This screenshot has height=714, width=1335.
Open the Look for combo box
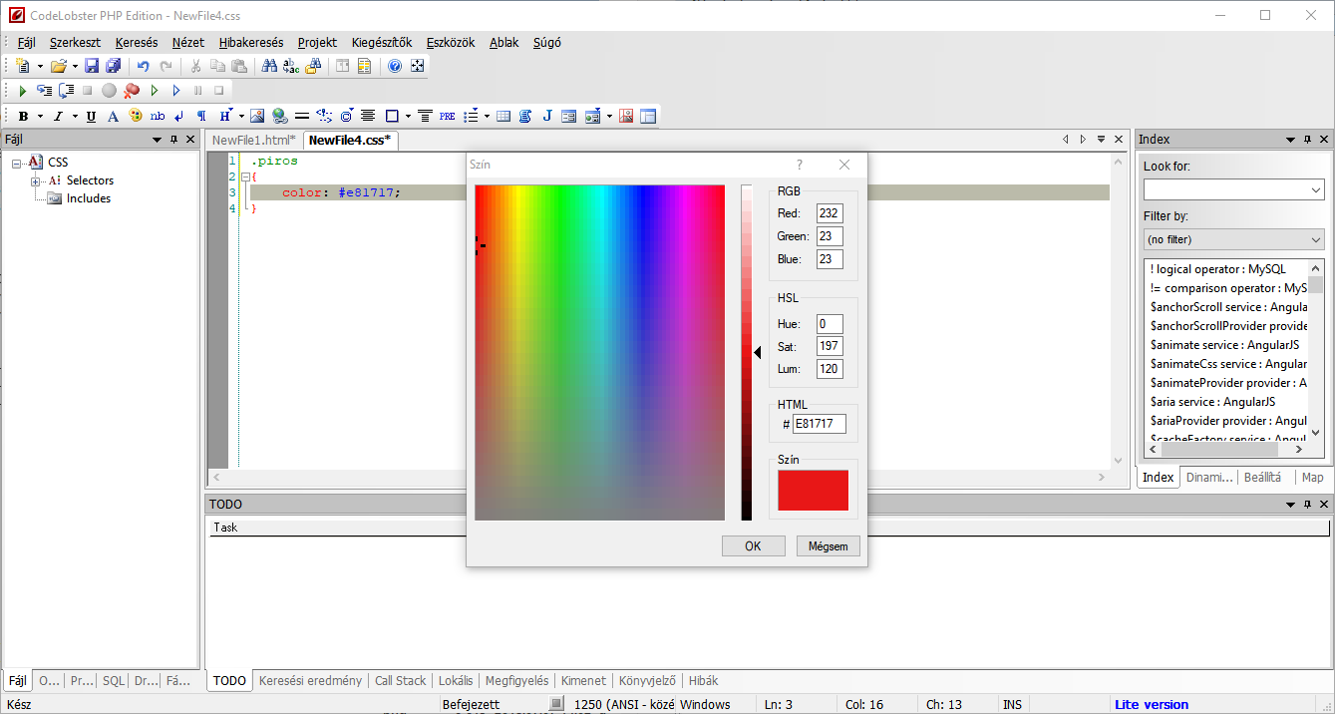(1315, 189)
